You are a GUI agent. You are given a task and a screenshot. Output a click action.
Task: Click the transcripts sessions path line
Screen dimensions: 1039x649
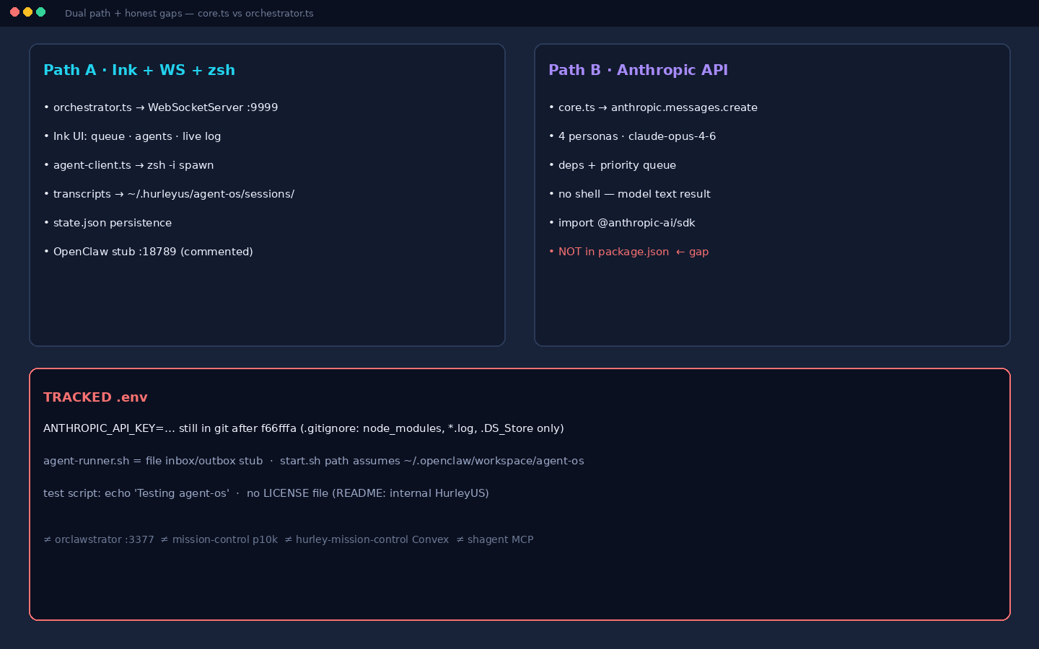169,194
